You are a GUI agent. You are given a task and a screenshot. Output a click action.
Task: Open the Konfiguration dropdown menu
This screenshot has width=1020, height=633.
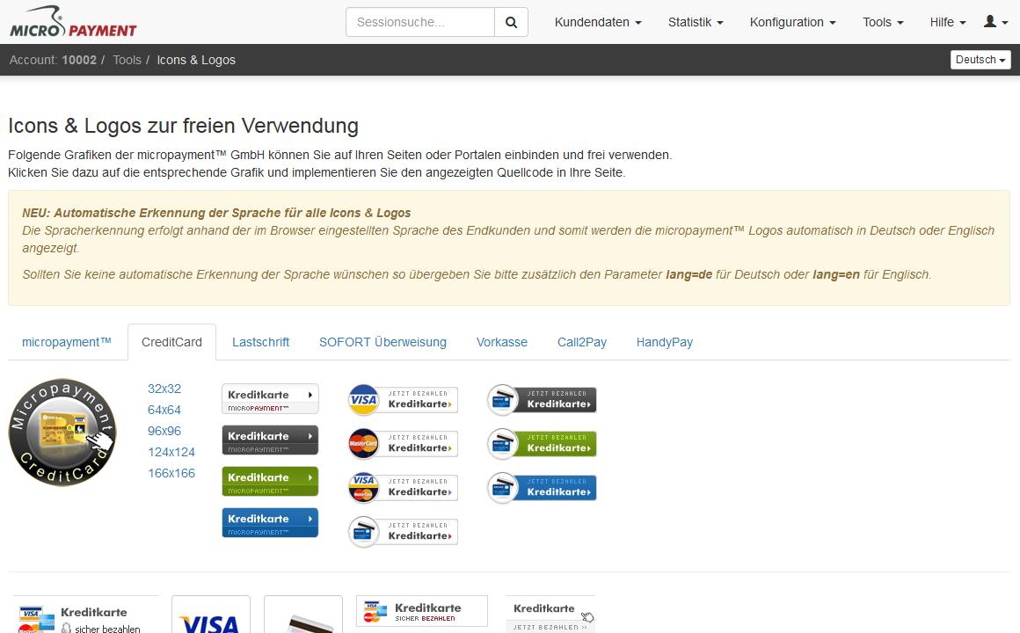792,22
